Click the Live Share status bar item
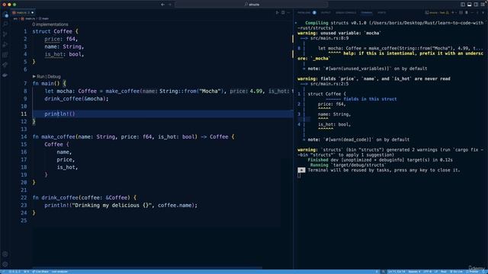 click(x=40, y=272)
